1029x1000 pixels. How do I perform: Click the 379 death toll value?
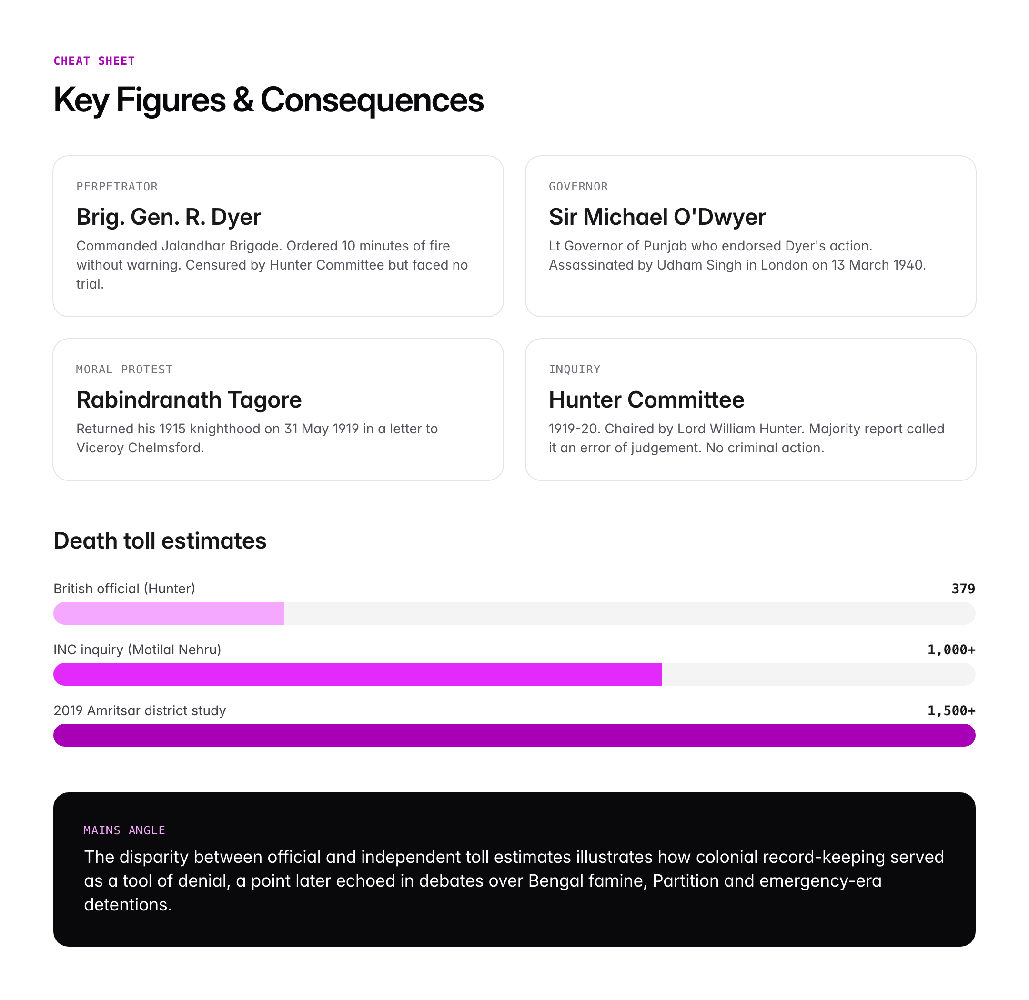tap(963, 589)
